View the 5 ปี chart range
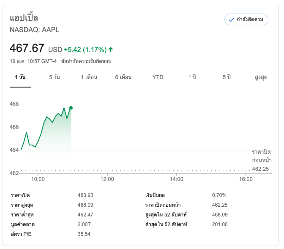This screenshot has width=284, height=249. click(x=227, y=77)
